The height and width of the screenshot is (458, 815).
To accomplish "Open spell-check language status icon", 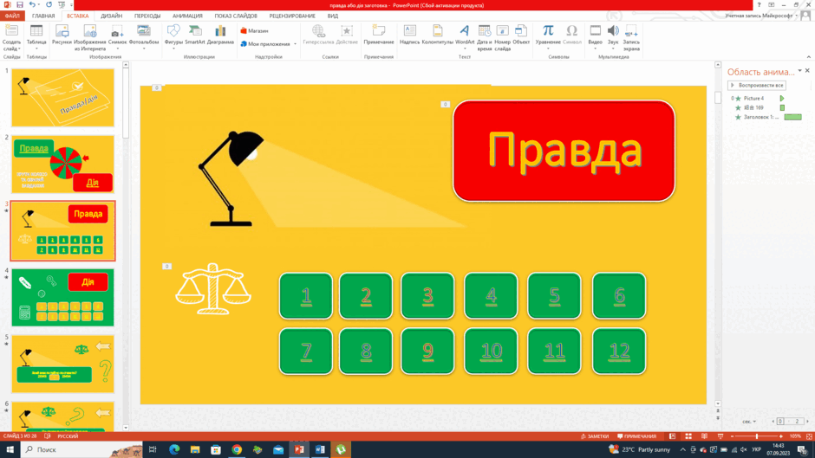I will [x=48, y=436].
